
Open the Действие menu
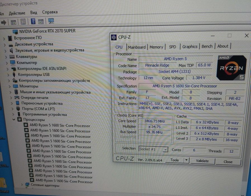[x=17, y=13]
